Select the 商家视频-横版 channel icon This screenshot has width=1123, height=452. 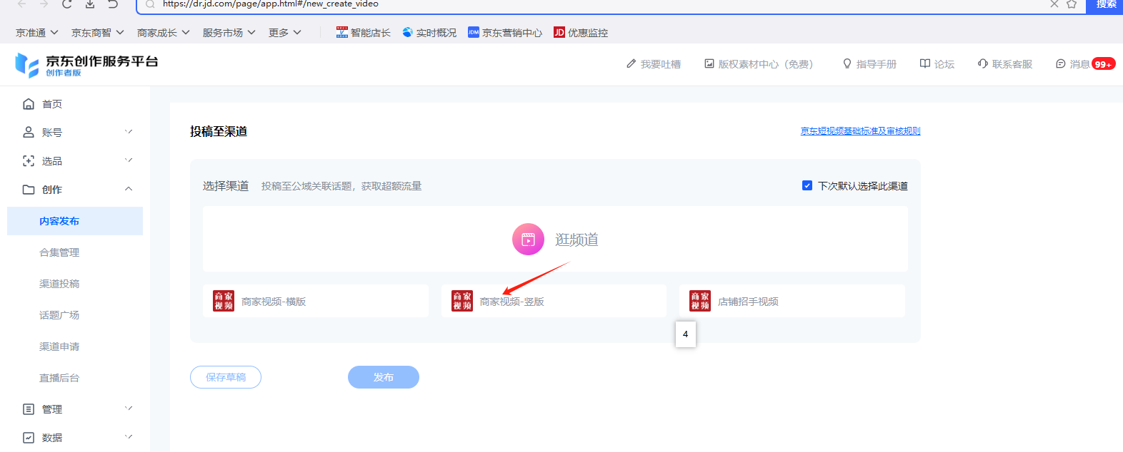[x=224, y=301]
